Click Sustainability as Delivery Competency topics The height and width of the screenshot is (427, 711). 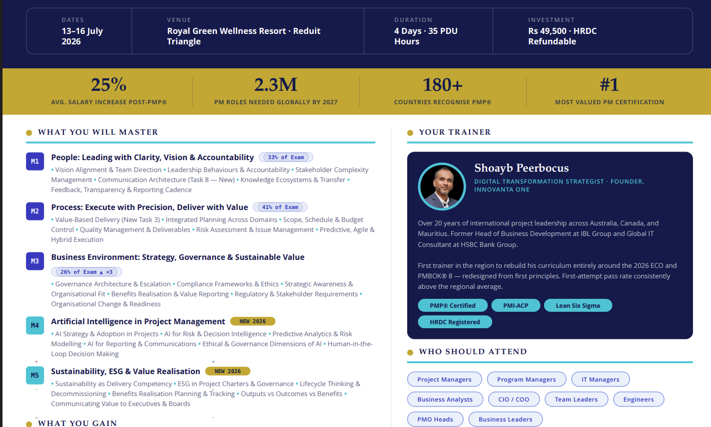point(206,394)
